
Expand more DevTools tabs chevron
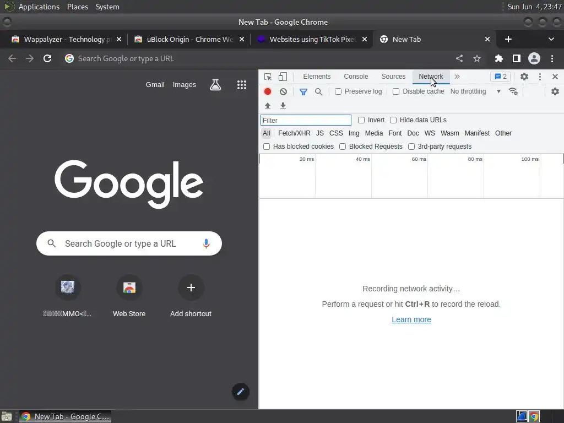coord(457,77)
